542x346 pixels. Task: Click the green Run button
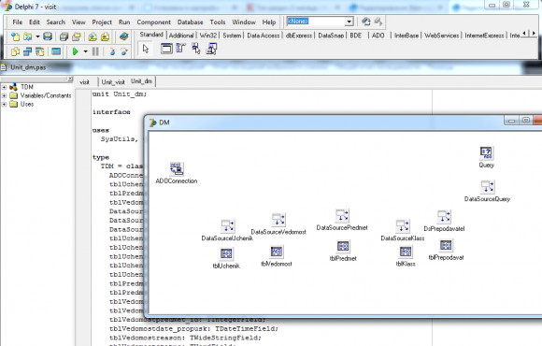click(76, 51)
